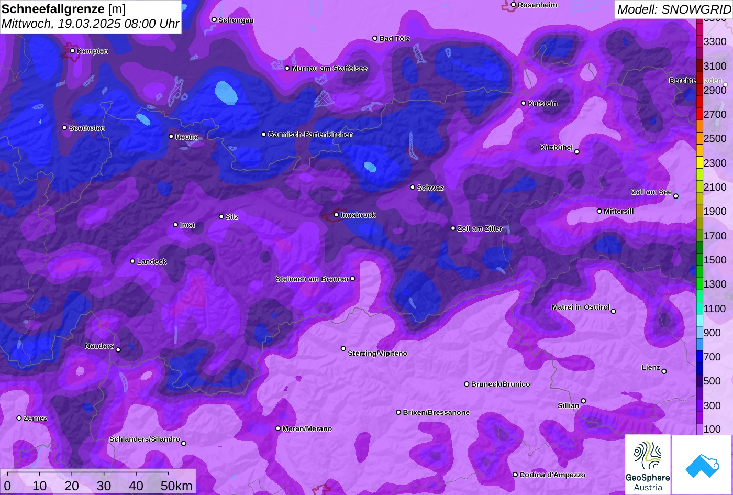Click the GeoSphere Austria logo
The width and height of the screenshot is (733, 495).
coord(648,465)
